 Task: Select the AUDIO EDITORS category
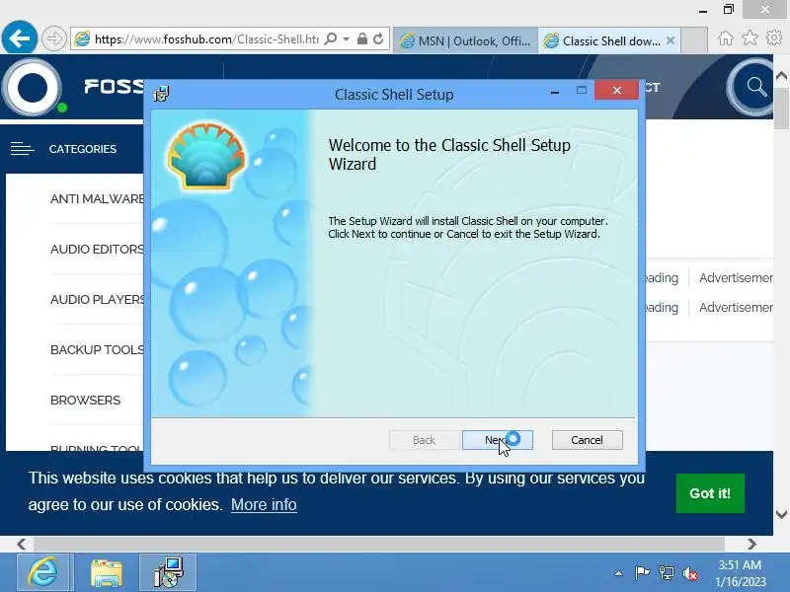pyautogui.click(x=97, y=250)
